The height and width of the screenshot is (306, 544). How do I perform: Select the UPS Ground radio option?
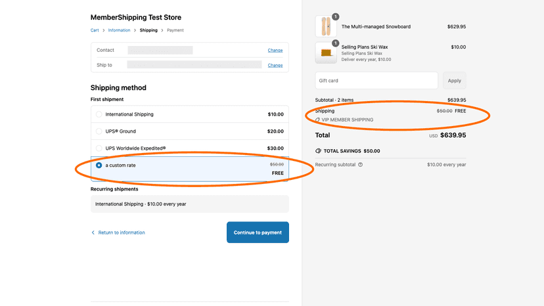(x=99, y=131)
